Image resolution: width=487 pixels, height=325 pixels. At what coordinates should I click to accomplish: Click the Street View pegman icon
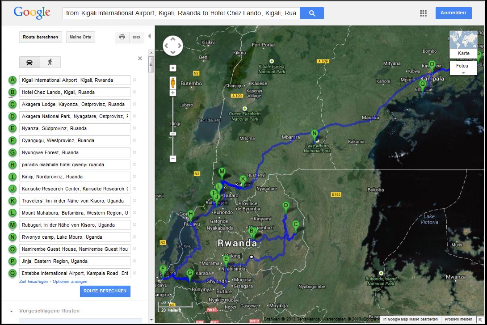tap(173, 83)
